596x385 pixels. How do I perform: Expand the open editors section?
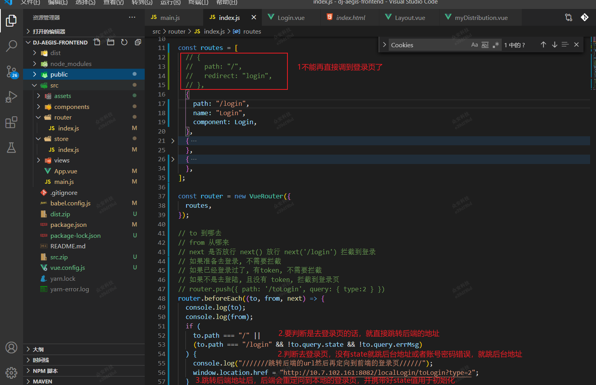tap(84, 31)
